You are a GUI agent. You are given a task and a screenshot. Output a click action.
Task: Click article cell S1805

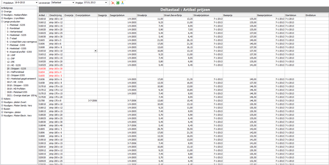(x=43, y=129)
